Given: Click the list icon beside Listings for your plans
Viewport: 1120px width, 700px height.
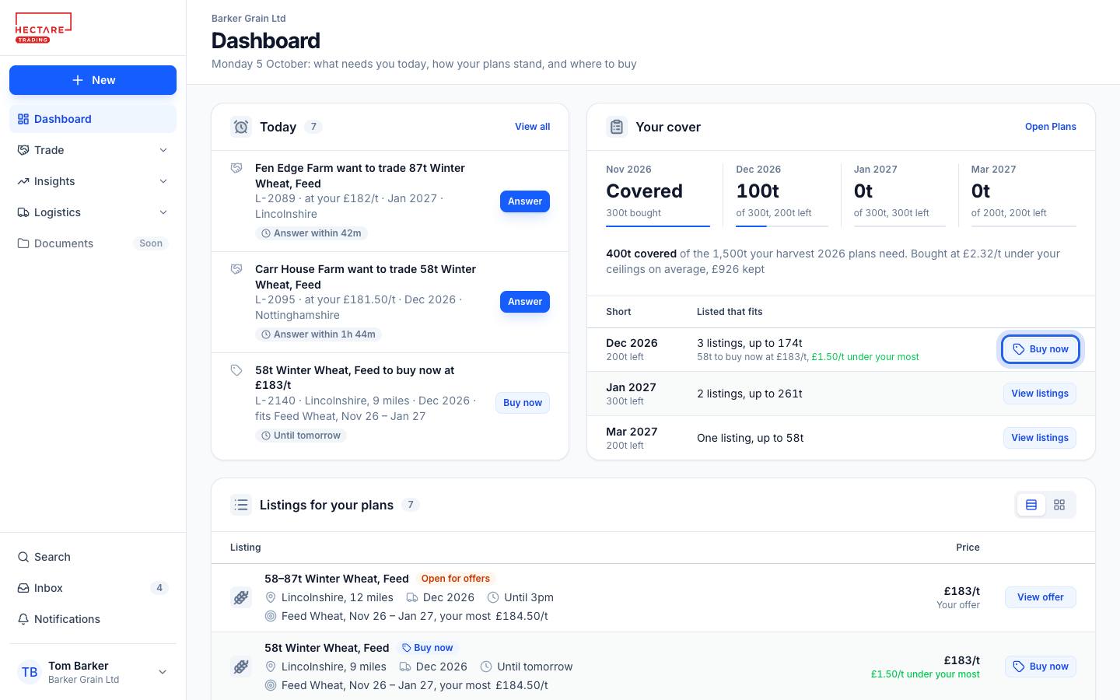Looking at the screenshot, I should point(241,505).
